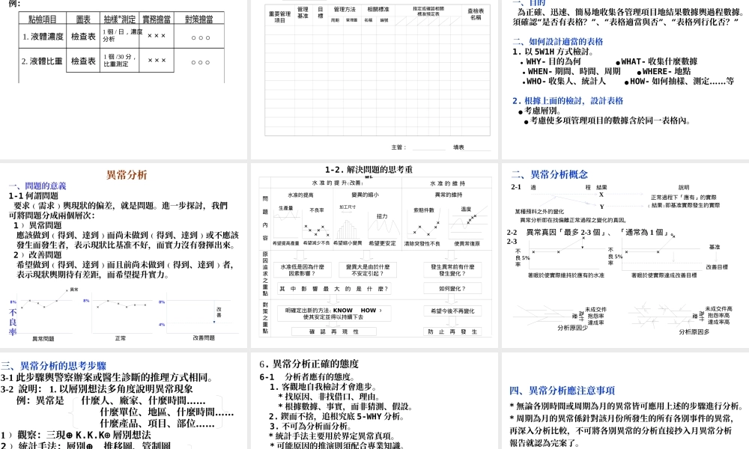Click 檢查表 in the 液體比重 row

pos(83,61)
